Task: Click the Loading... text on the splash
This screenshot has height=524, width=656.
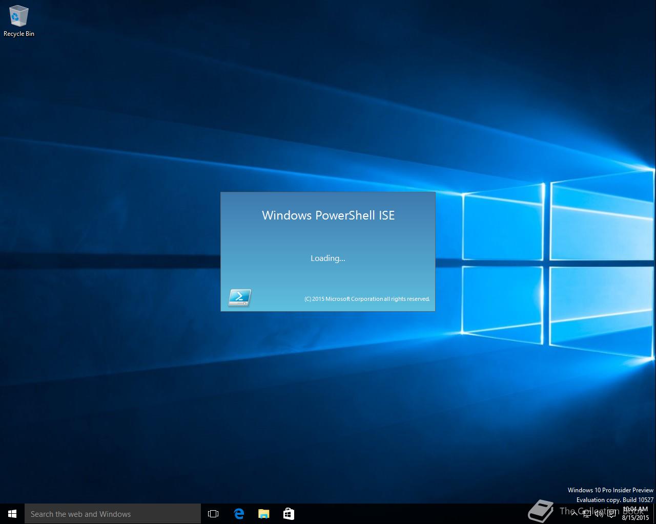Action: [x=328, y=258]
